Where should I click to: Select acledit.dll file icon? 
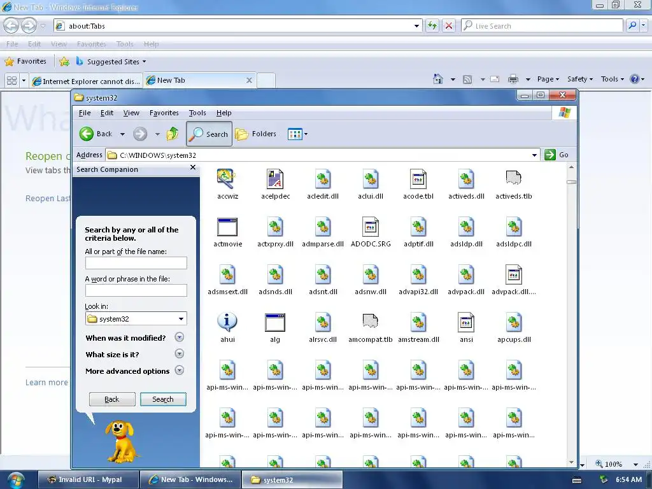coord(323,179)
